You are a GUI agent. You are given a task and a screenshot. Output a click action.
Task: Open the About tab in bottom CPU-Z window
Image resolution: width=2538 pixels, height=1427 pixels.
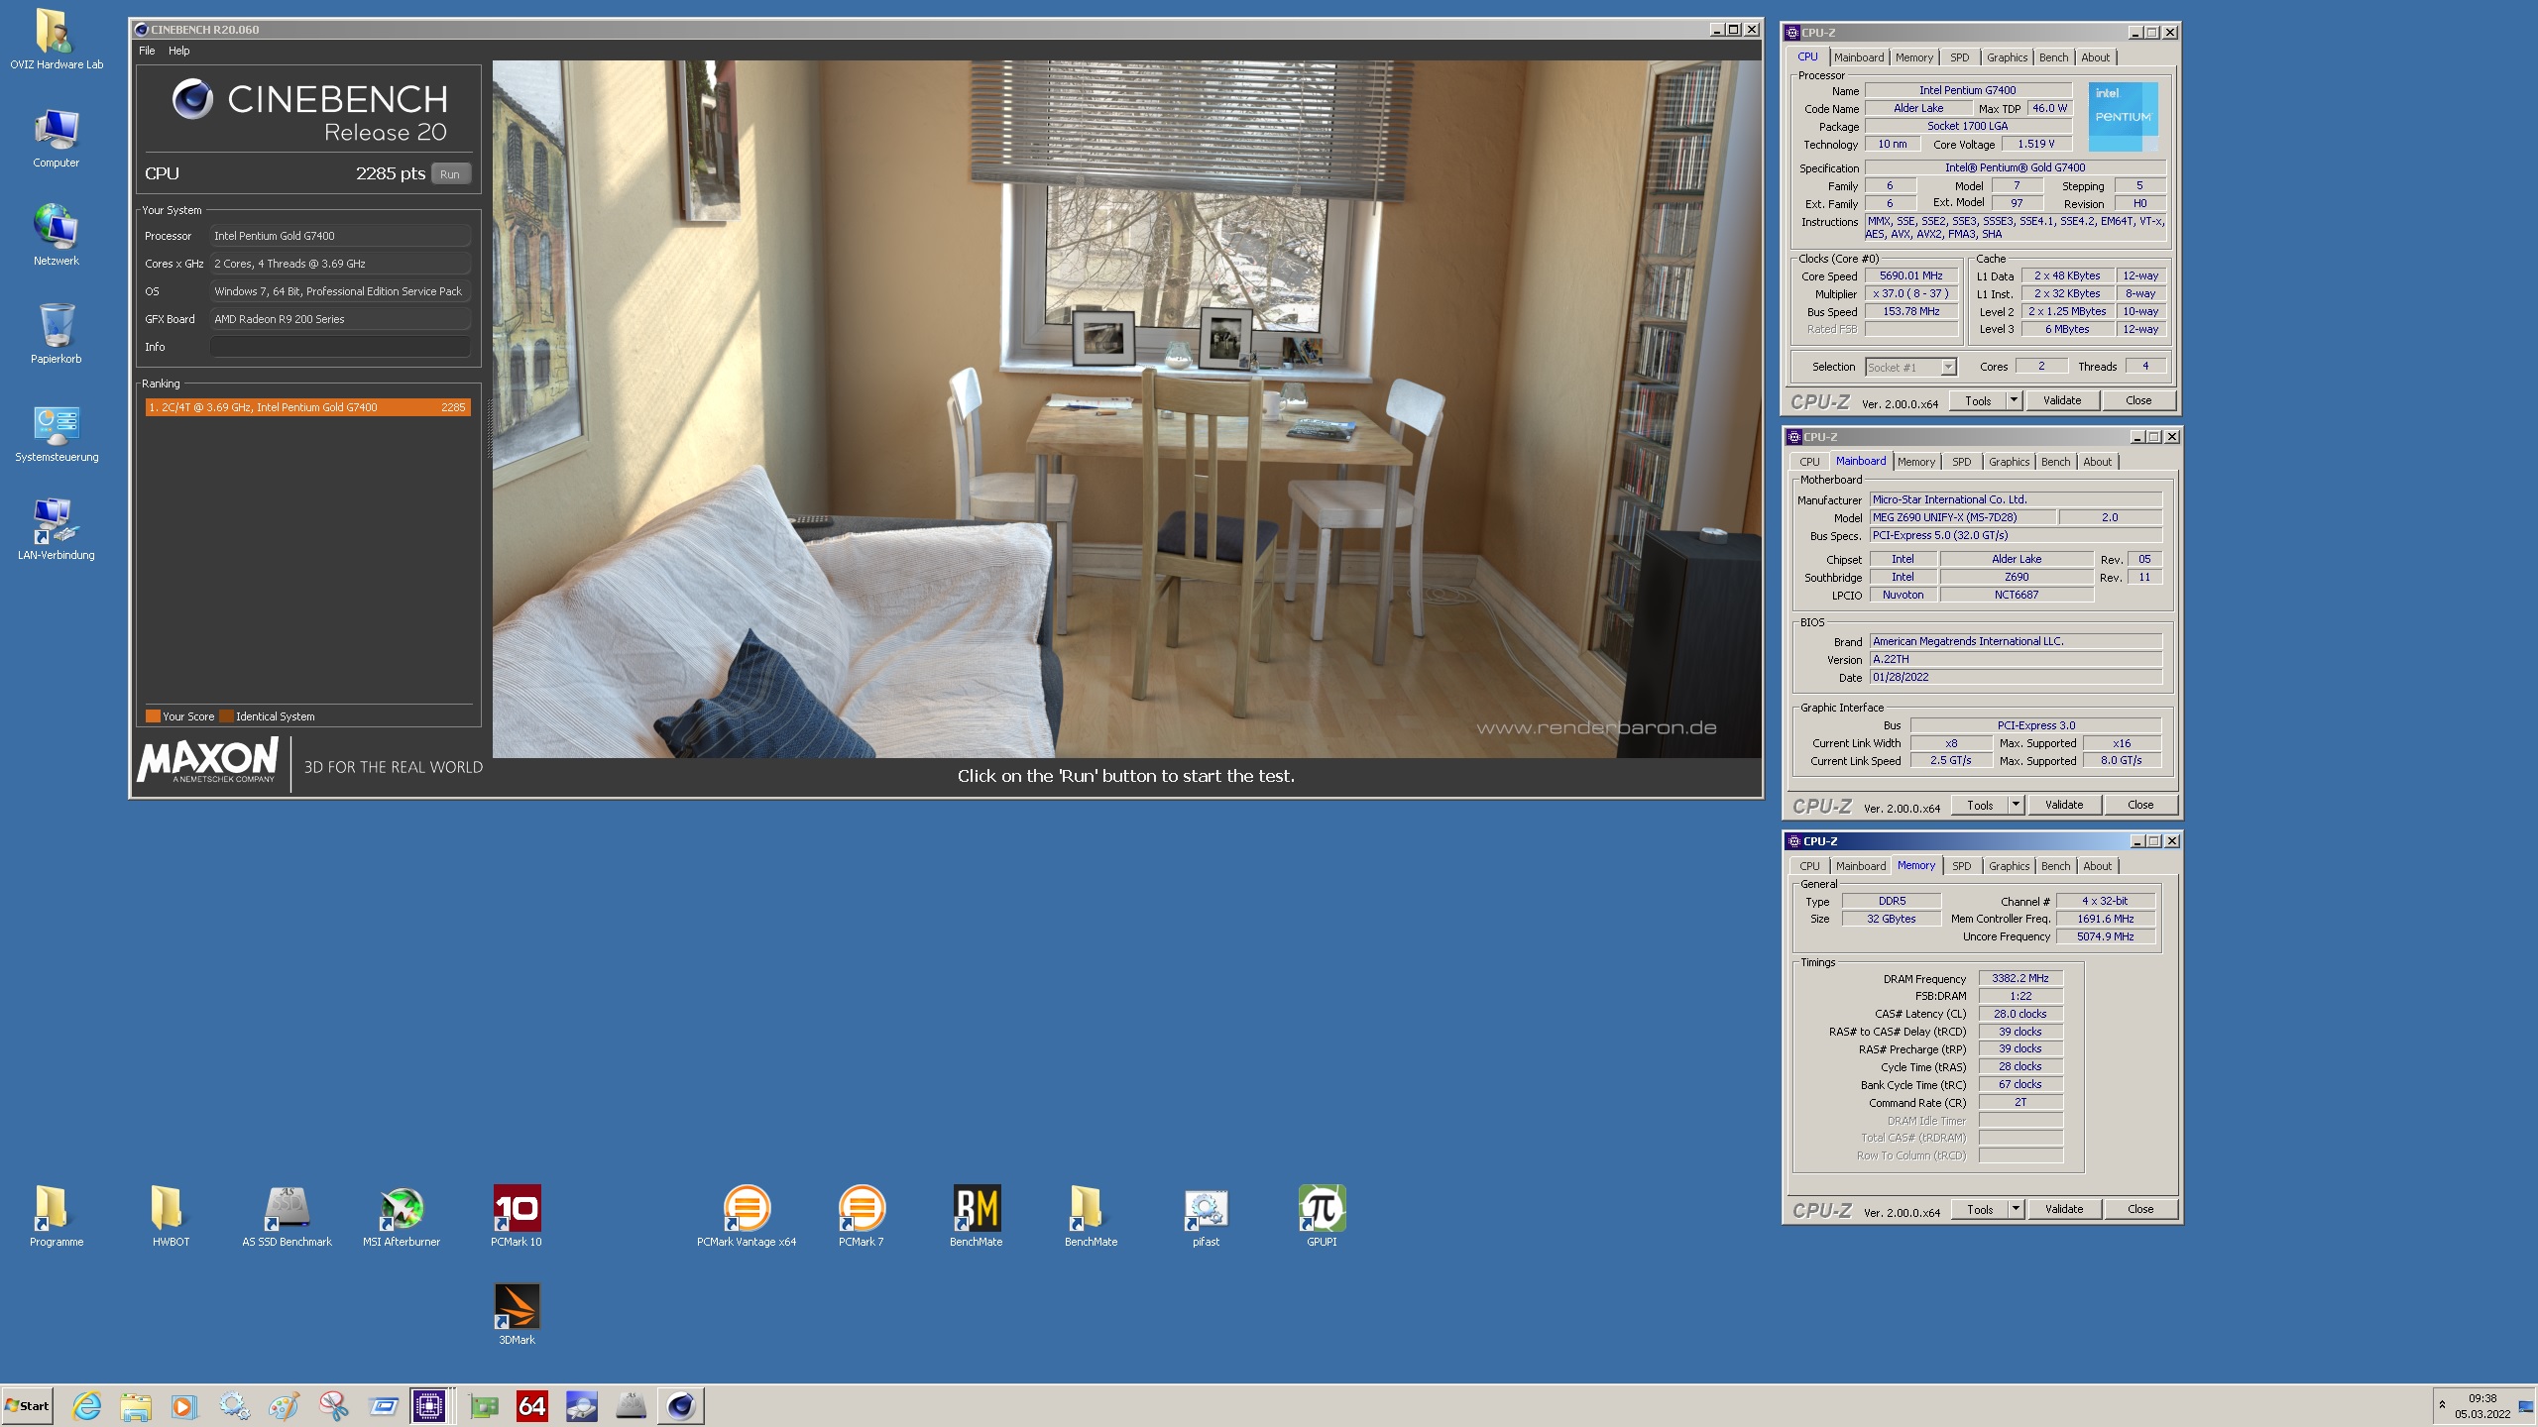click(2097, 866)
